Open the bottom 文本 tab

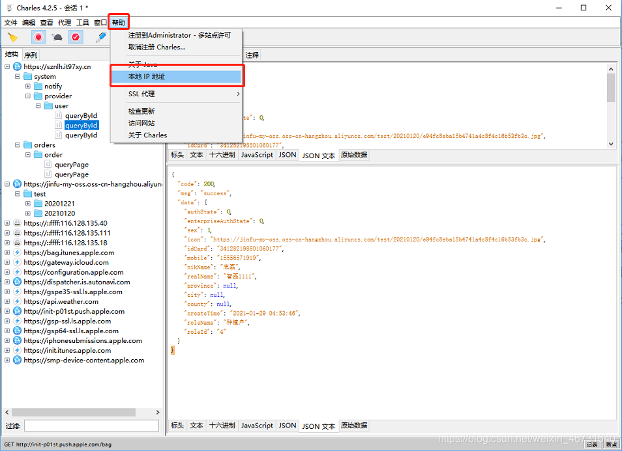196,426
